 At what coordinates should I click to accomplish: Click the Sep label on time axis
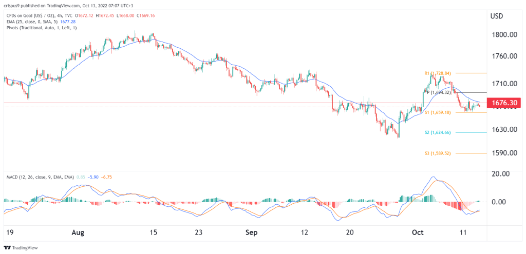point(251,232)
